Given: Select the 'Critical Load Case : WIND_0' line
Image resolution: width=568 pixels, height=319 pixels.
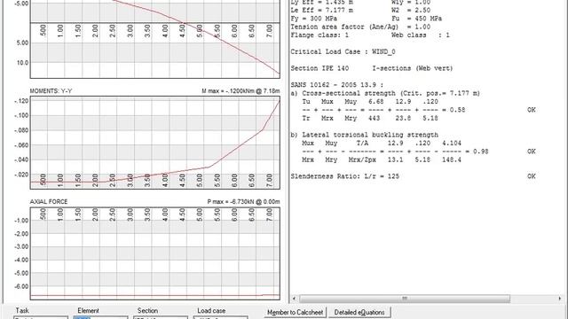Looking at the screenshot, I should pos(343,51).
